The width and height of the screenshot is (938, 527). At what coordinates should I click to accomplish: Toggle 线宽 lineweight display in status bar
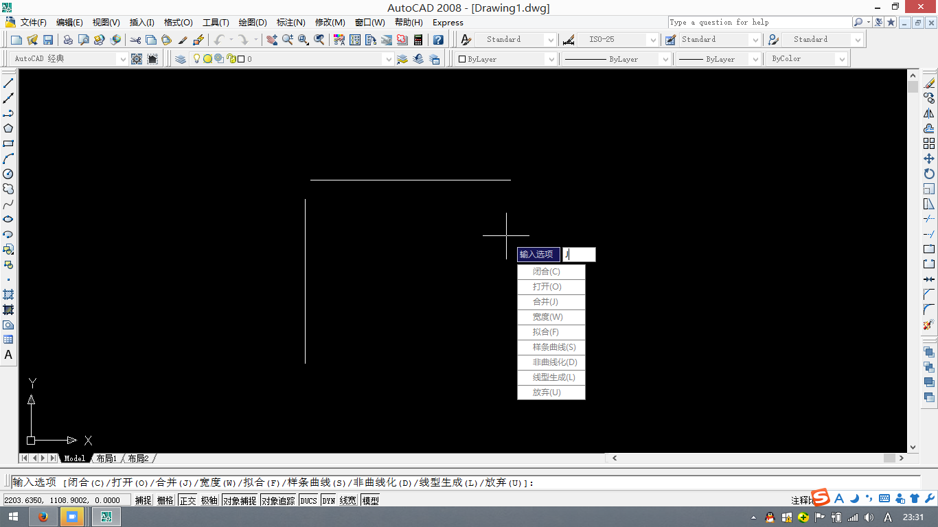(x=348, y=500)
